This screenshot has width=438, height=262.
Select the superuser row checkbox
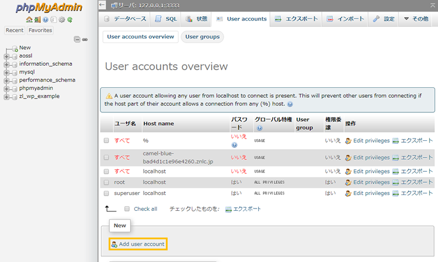(x=106, y=193)
